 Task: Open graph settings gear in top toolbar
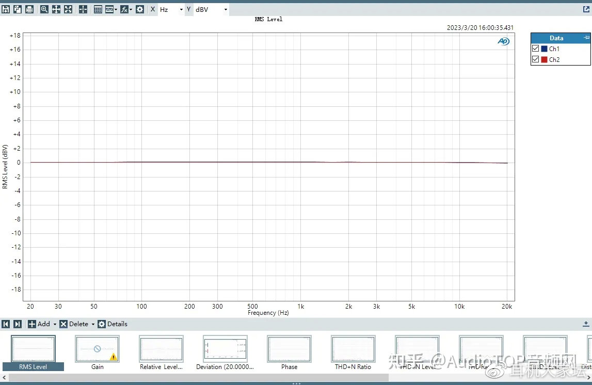pos(140,9)
